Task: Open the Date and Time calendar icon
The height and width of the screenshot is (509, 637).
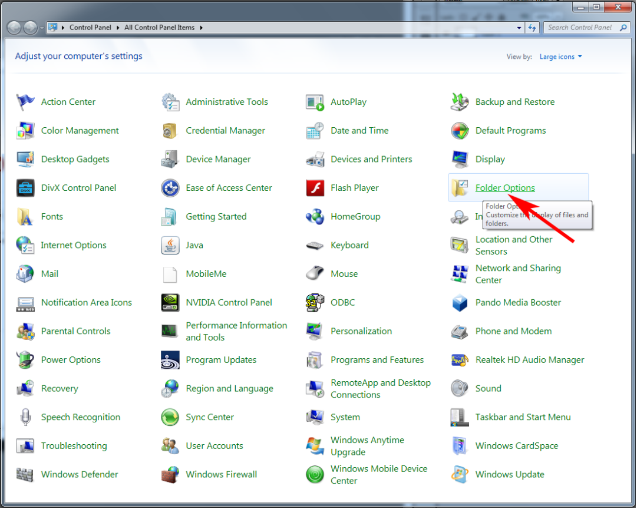Action: coord(315,131)
